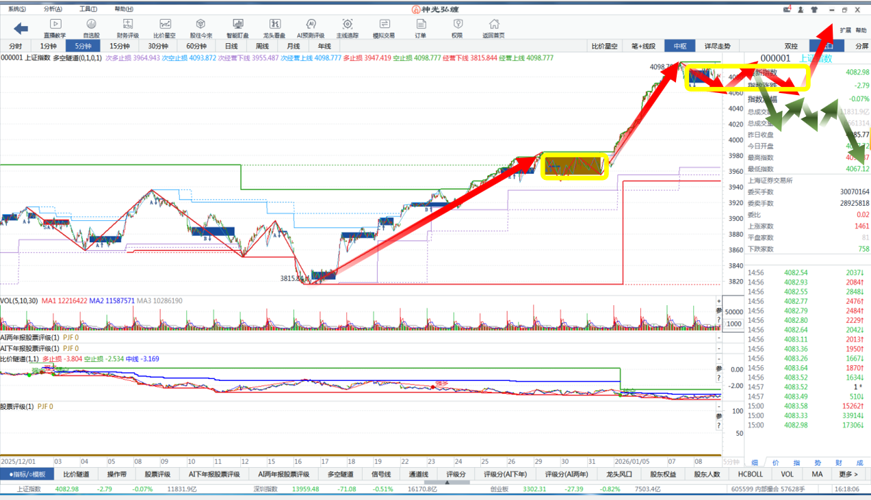
Task: Open 智能盯盘 smart monitoring icon
Action: click(x=237, y=28)
